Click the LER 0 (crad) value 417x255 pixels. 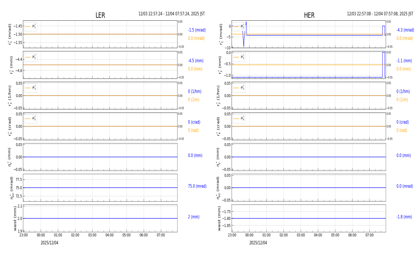194,122
